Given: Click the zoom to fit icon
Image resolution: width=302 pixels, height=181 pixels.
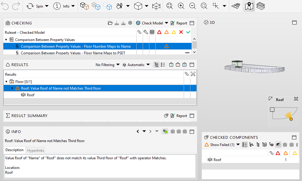Looking at the screenshot, I should [170, 6].
